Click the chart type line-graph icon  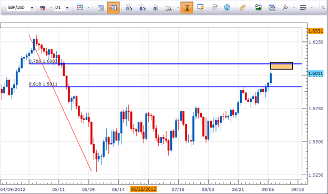pyautogui.click(x=80, y=8)
